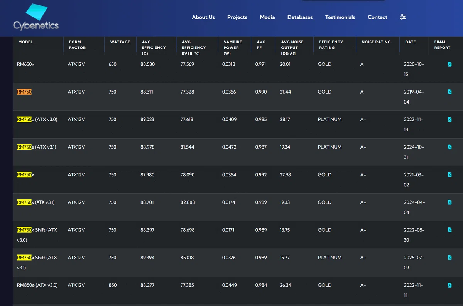Sort by the Efficiency Rating column header

331,45
